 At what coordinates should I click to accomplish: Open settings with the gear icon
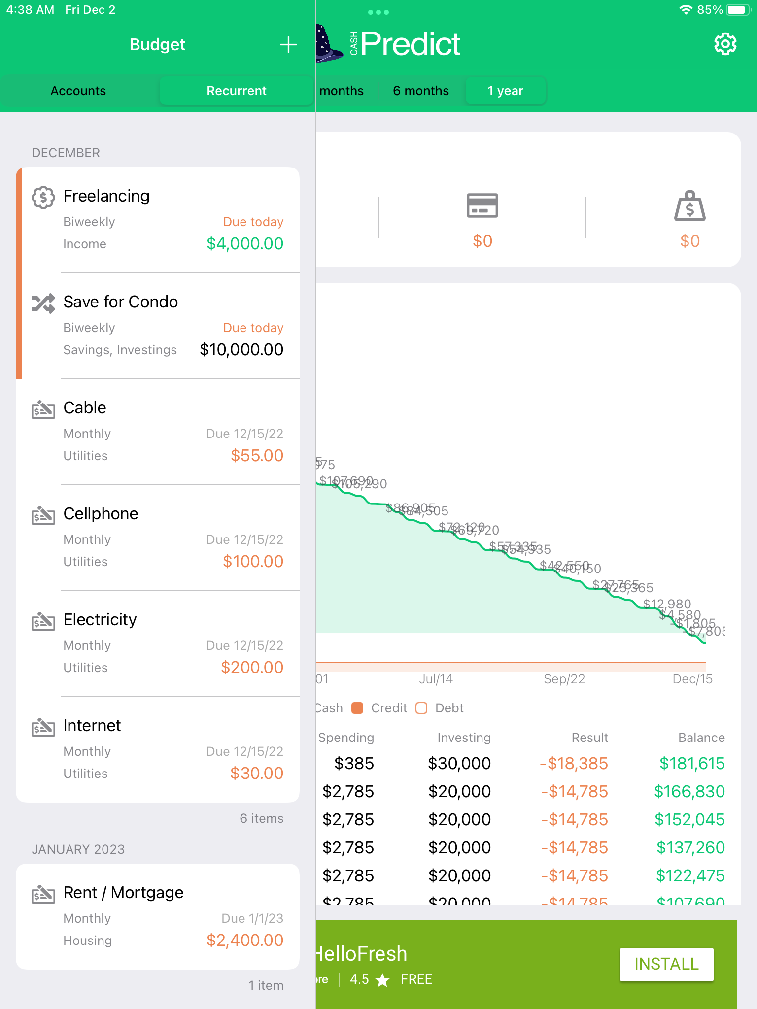coord(725,44)
